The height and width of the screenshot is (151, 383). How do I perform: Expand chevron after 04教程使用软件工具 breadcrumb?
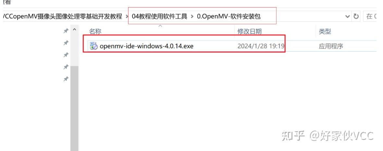pyautogui.click(x=192, y=17)
